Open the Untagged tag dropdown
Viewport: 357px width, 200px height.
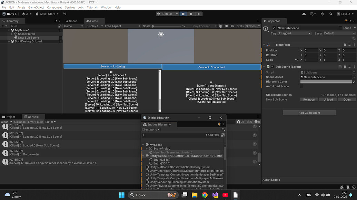click(294, 33)
